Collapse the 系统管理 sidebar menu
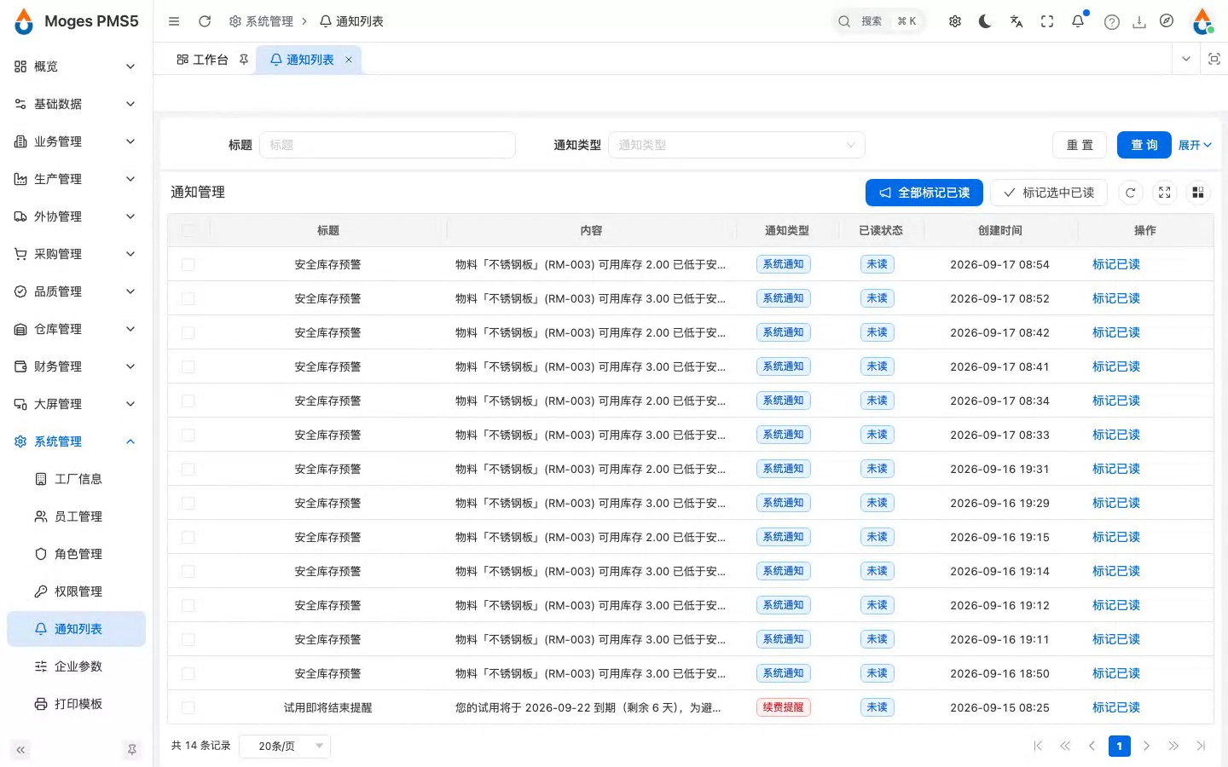The width and height of the screenshot is (1228, 767). click(75, 441)
